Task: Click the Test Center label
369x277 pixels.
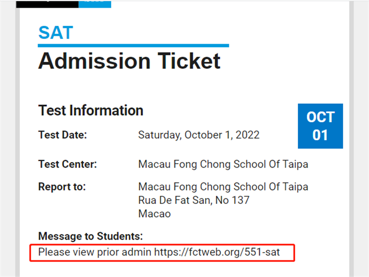Action: click(x=67, y=164)
